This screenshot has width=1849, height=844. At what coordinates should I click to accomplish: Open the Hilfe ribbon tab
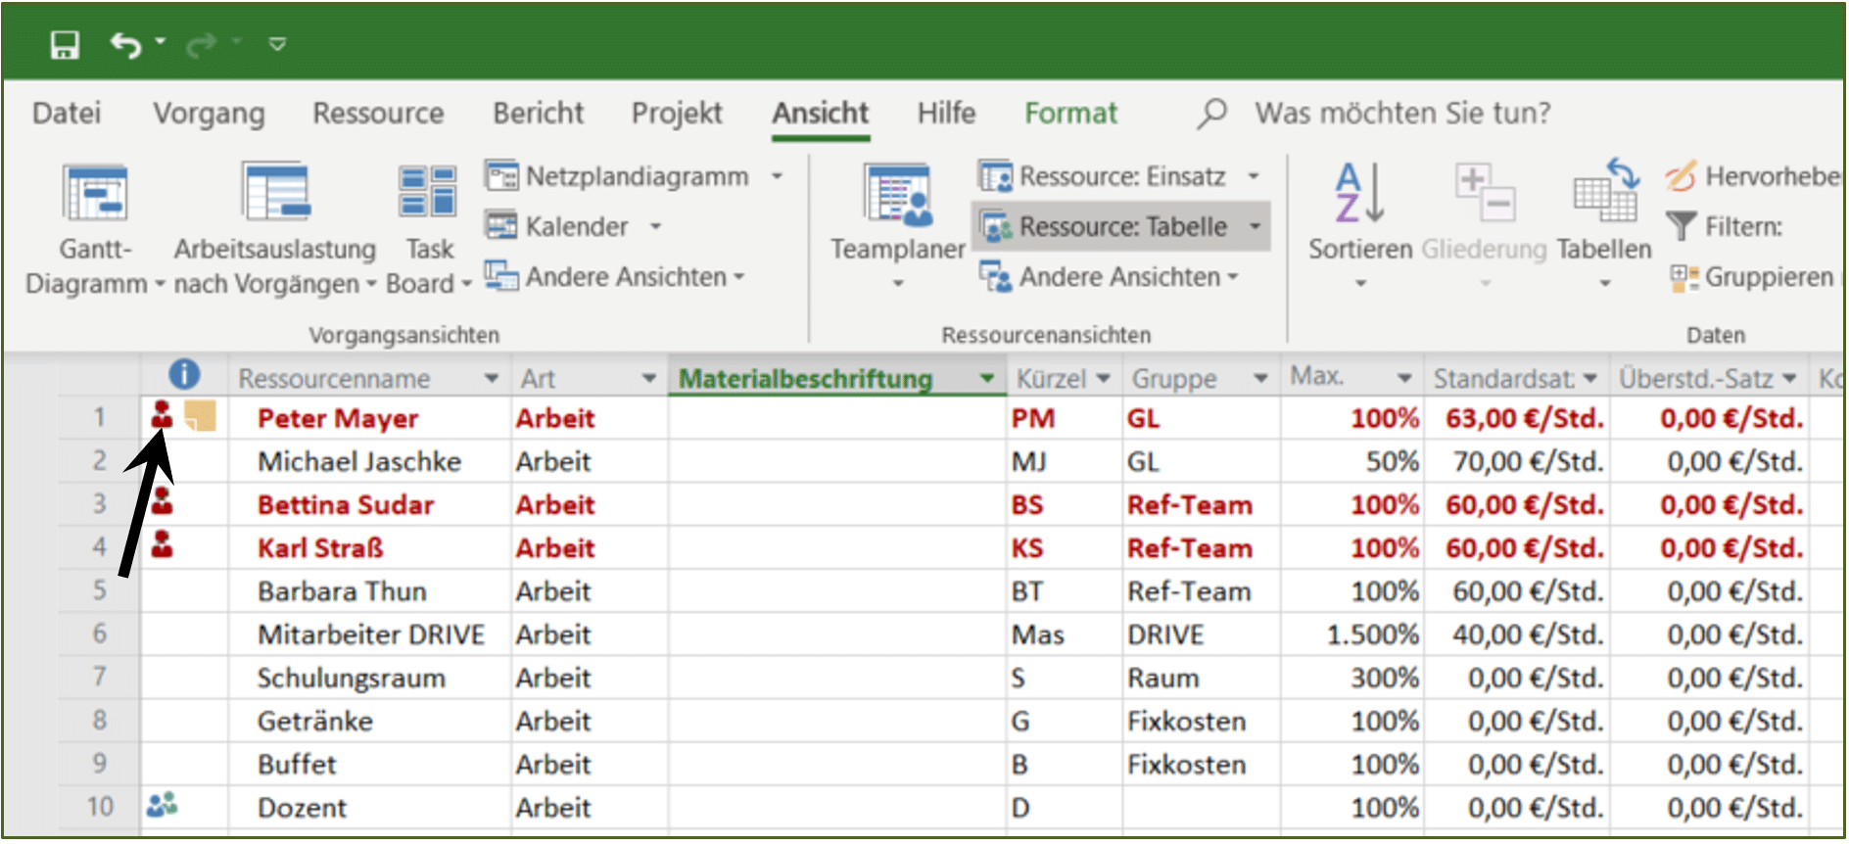pos(946,114)
